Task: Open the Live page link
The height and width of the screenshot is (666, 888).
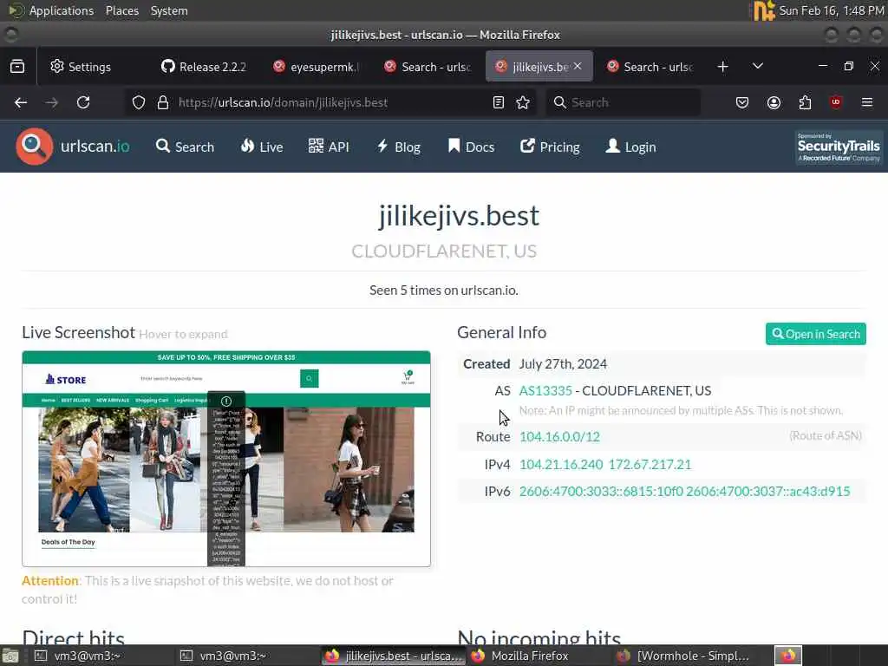Action: click(262, 147)
